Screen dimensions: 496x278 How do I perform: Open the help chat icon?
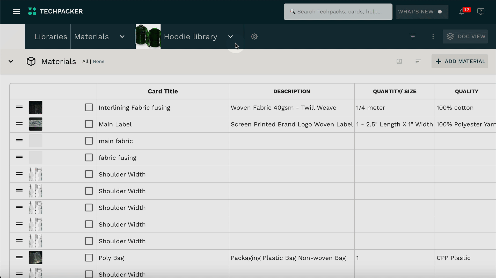pos(481,12)
